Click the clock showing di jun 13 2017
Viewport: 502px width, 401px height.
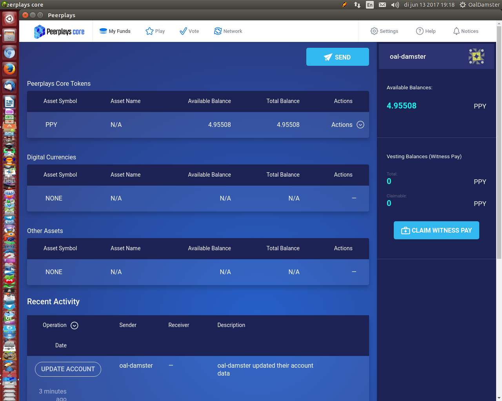click(x=429, y=5)
